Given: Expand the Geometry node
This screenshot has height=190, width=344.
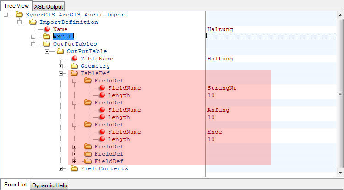Looking at the screenshot, I should coord(61,66).
